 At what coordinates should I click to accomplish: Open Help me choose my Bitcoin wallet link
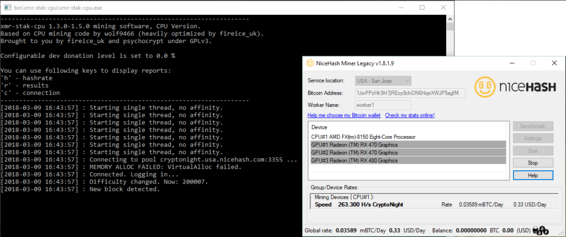pos(344,115)
